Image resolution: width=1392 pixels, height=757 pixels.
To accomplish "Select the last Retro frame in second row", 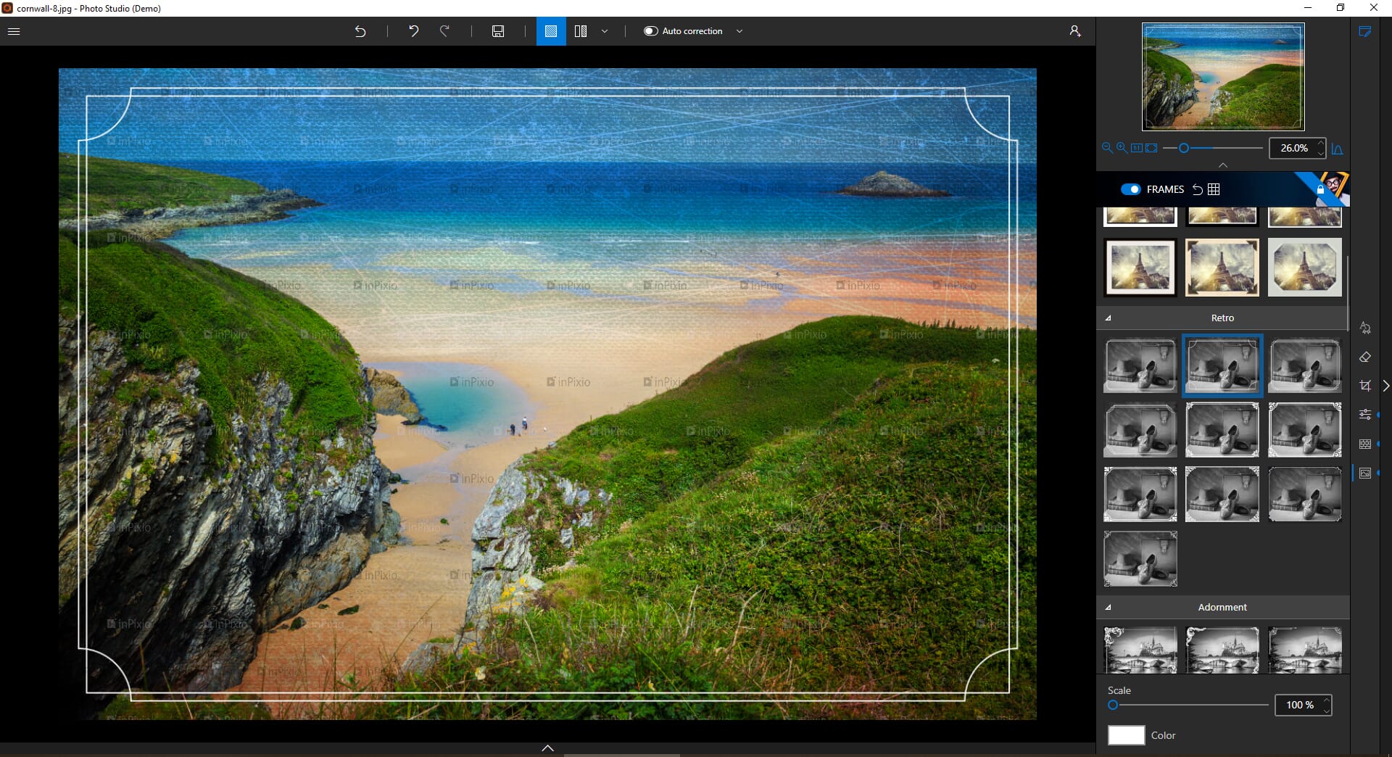I will pyautogui.click(x=1305, y=430).
